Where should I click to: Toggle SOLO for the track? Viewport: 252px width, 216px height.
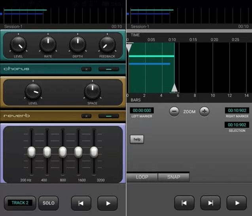pyautogui.click(x=49, y=203)
